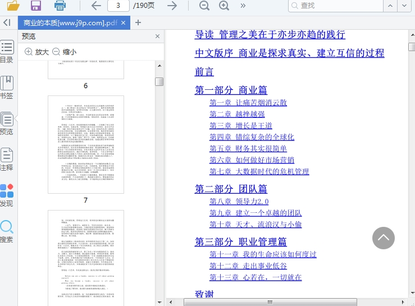Find next search result down arrow

[404, 6]
